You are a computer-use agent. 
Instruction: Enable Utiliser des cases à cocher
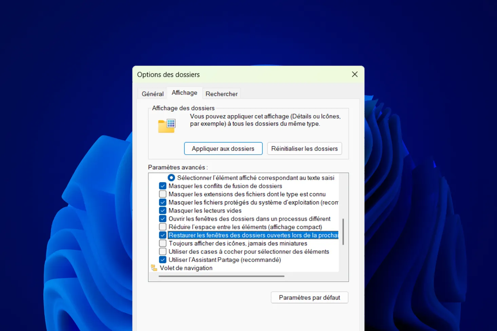point(163,251)
